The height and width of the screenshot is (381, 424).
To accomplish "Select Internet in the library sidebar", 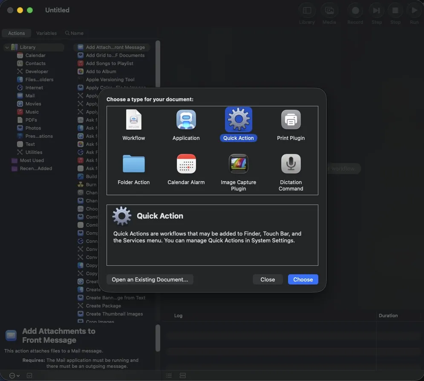I will pos(34,88).
